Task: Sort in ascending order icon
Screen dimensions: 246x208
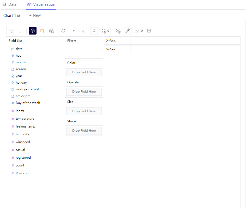Action: click(x=73, y=31)
